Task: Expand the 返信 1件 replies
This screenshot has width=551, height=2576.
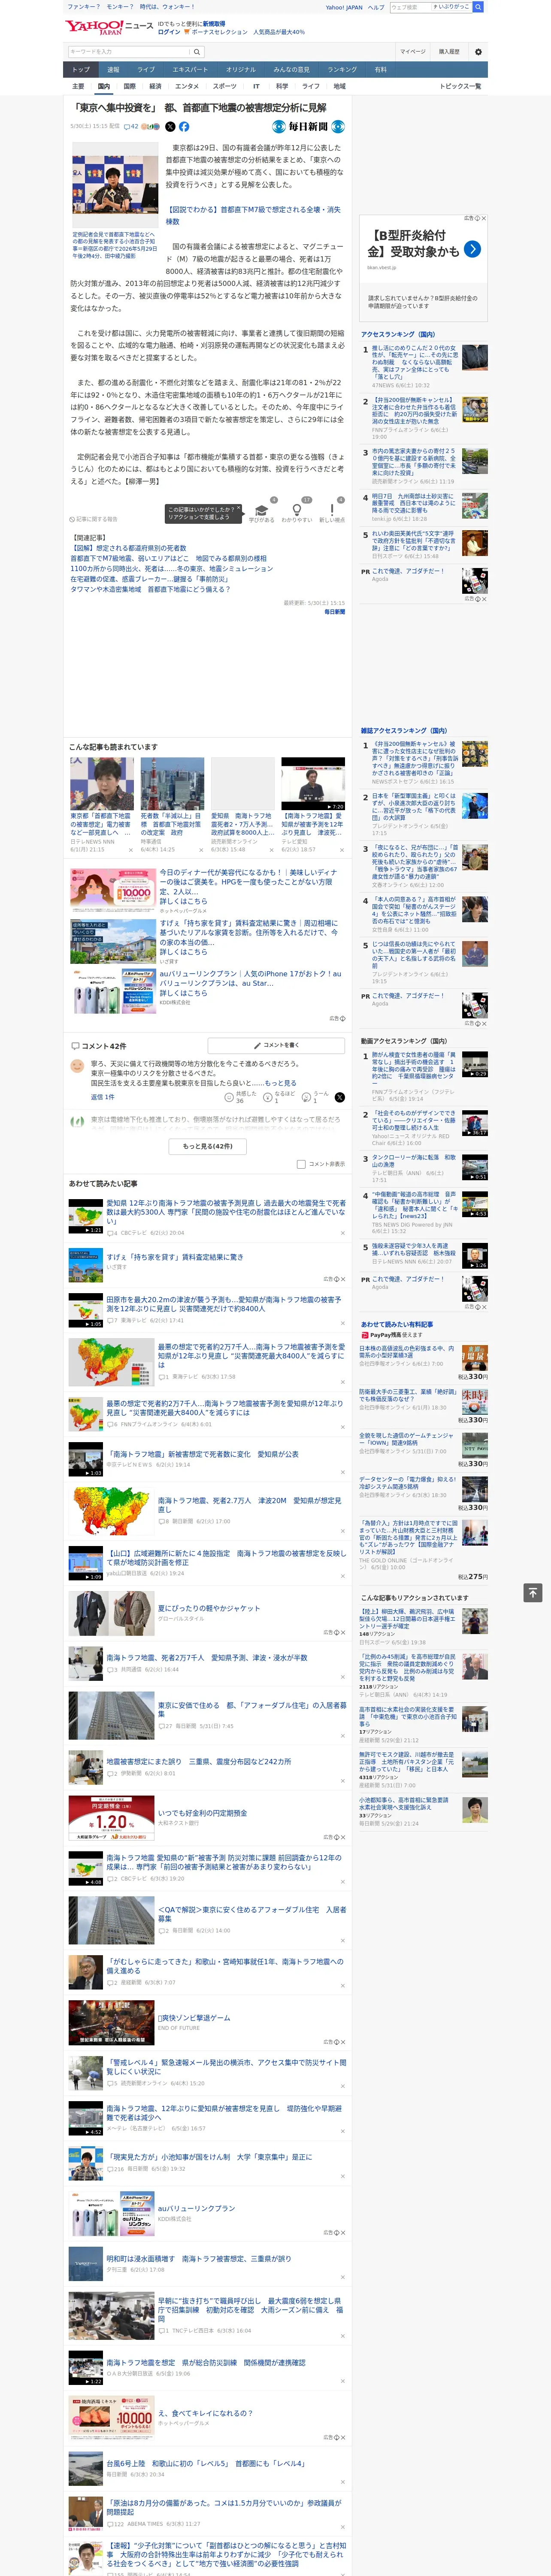Action: click(x=103, y=1097)
